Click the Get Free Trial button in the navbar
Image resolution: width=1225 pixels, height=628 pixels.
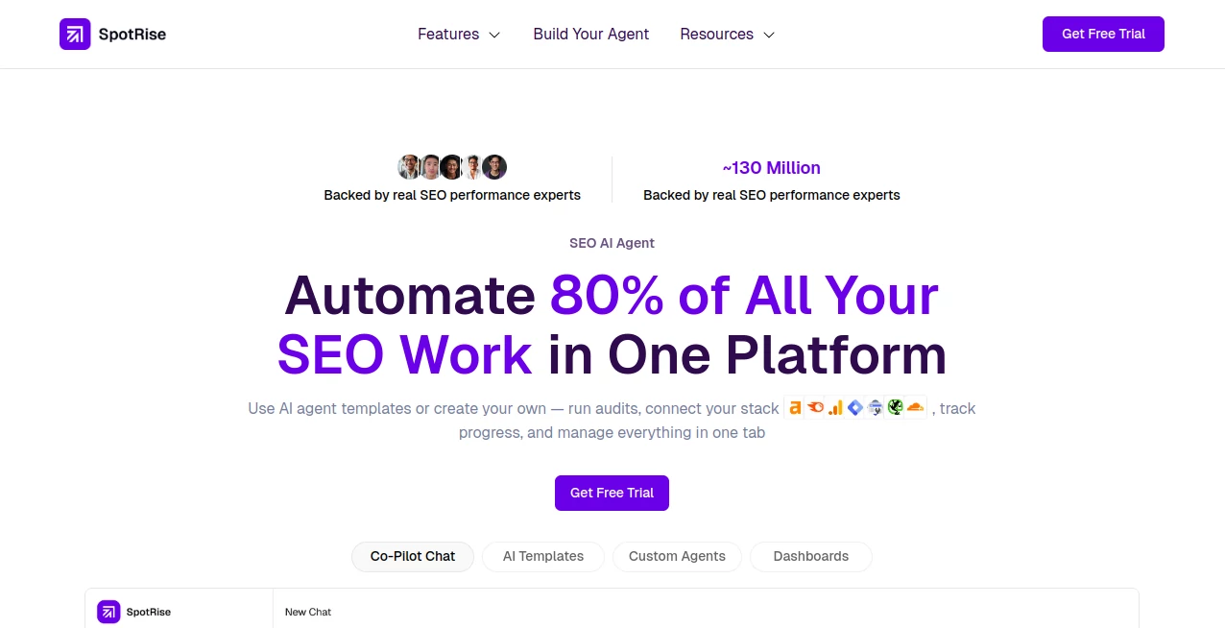(x=1103, y=34)
